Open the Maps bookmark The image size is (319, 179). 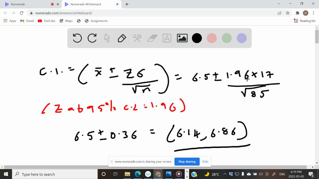[66, 21]
